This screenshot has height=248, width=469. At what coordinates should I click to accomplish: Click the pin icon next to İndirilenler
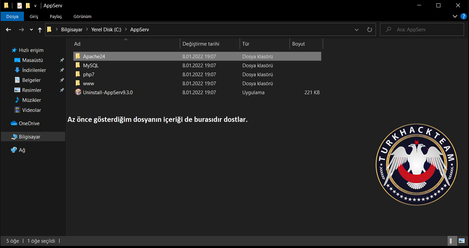point(62,70)
